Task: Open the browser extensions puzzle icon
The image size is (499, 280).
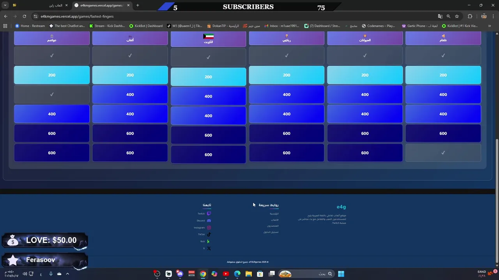Action: tap(470, 16)
